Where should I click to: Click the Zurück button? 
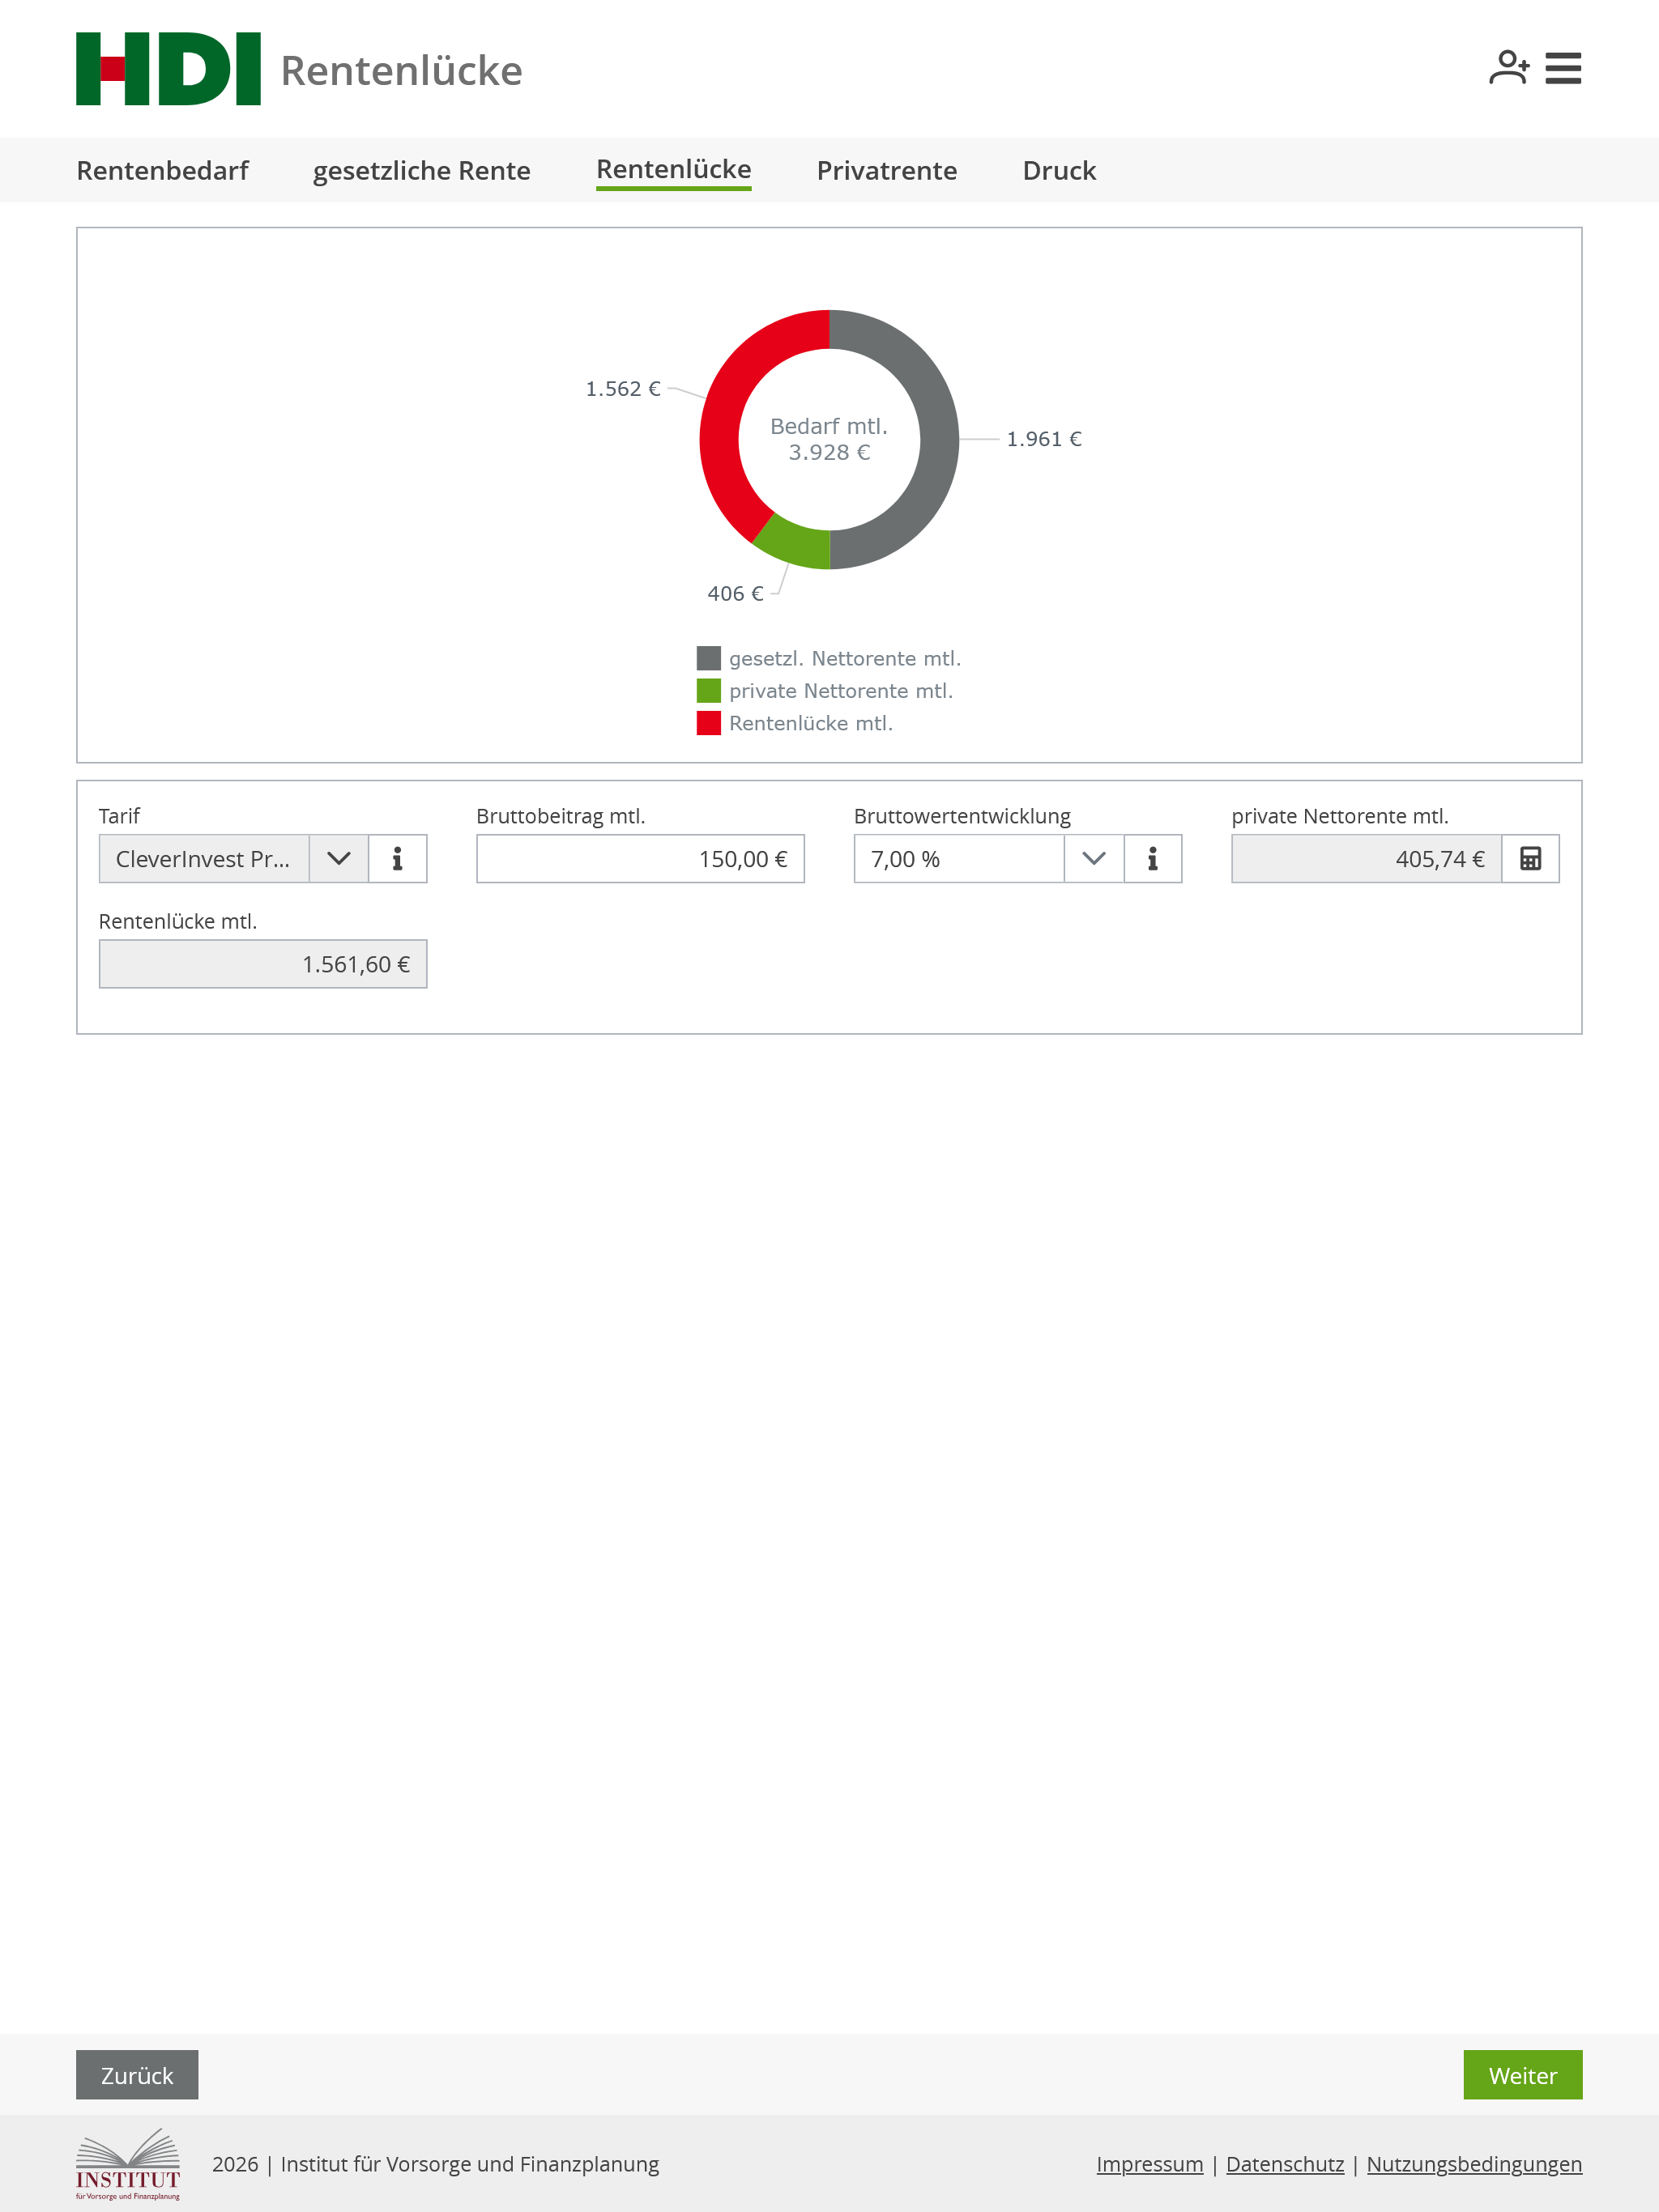(137, 2075)
